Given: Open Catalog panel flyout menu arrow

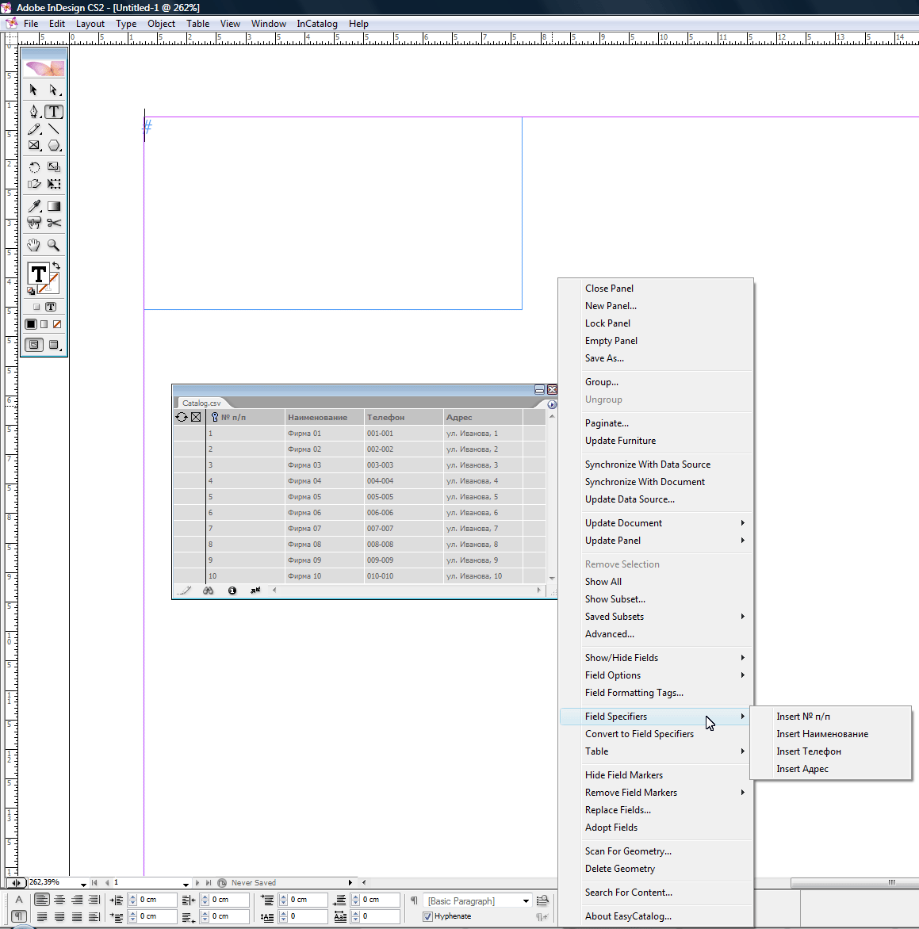Looking at the screenshot, I should coord(552,405).
